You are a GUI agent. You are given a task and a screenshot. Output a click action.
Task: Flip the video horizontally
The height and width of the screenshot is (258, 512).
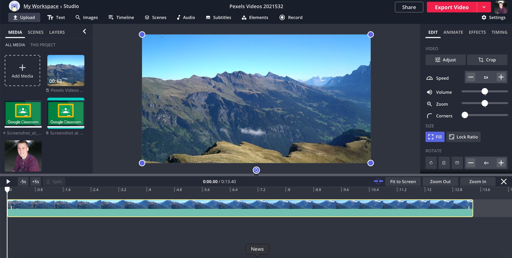[x=444, y=163]
